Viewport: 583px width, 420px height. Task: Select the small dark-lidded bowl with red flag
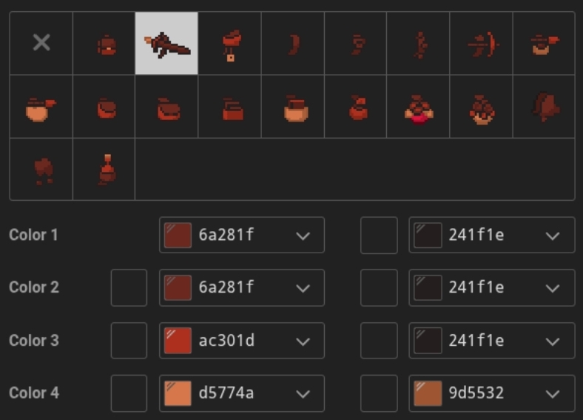coord(544,43)
